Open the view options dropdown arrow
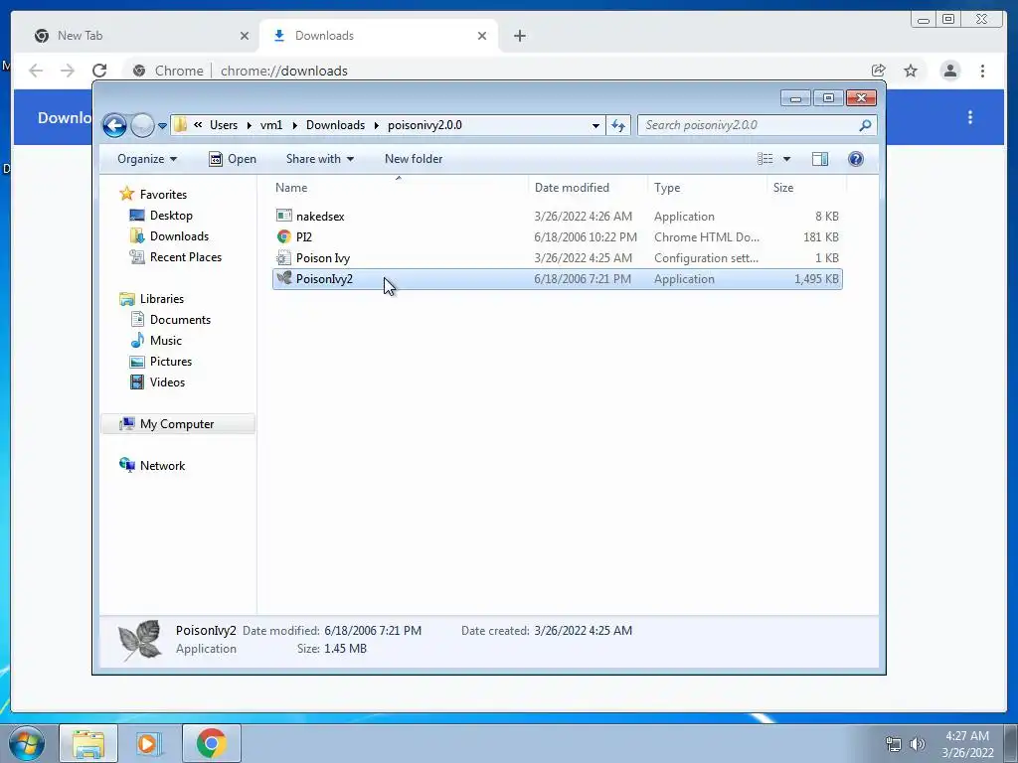Image resolution: width=1018 pixels, height=763 pixels. coord(786,159)
